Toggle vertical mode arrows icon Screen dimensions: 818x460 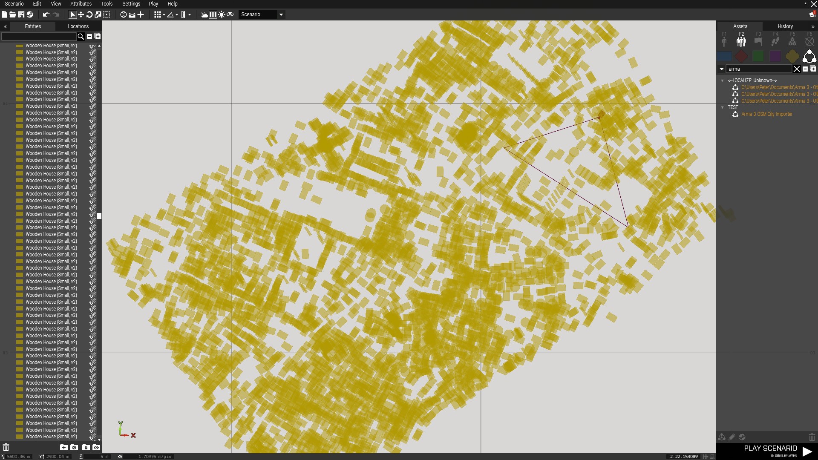(141, 14)
